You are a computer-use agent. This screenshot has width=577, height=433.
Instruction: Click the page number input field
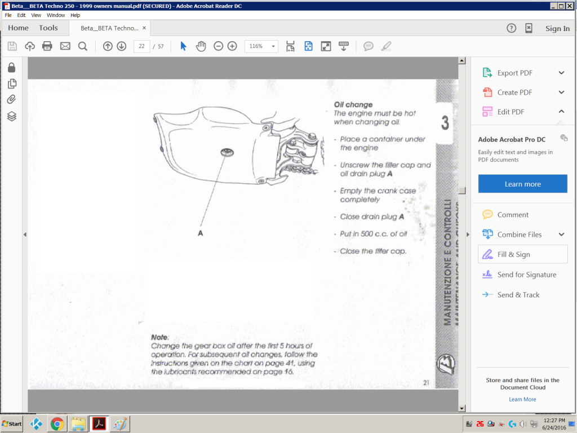click(x=141, y=46)
